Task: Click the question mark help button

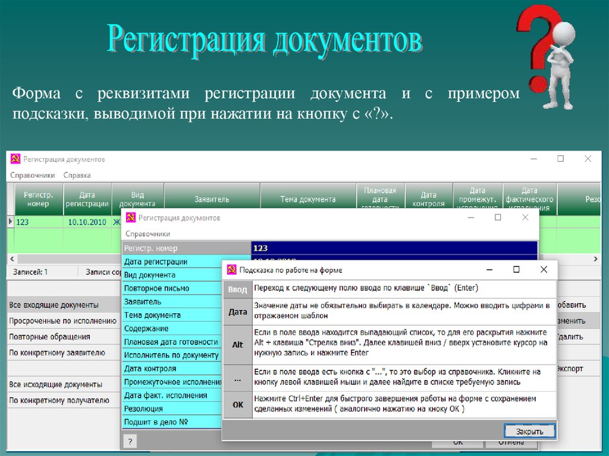Action: 129,441
